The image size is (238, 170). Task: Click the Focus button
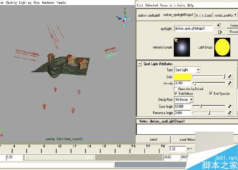pos(233,25)
